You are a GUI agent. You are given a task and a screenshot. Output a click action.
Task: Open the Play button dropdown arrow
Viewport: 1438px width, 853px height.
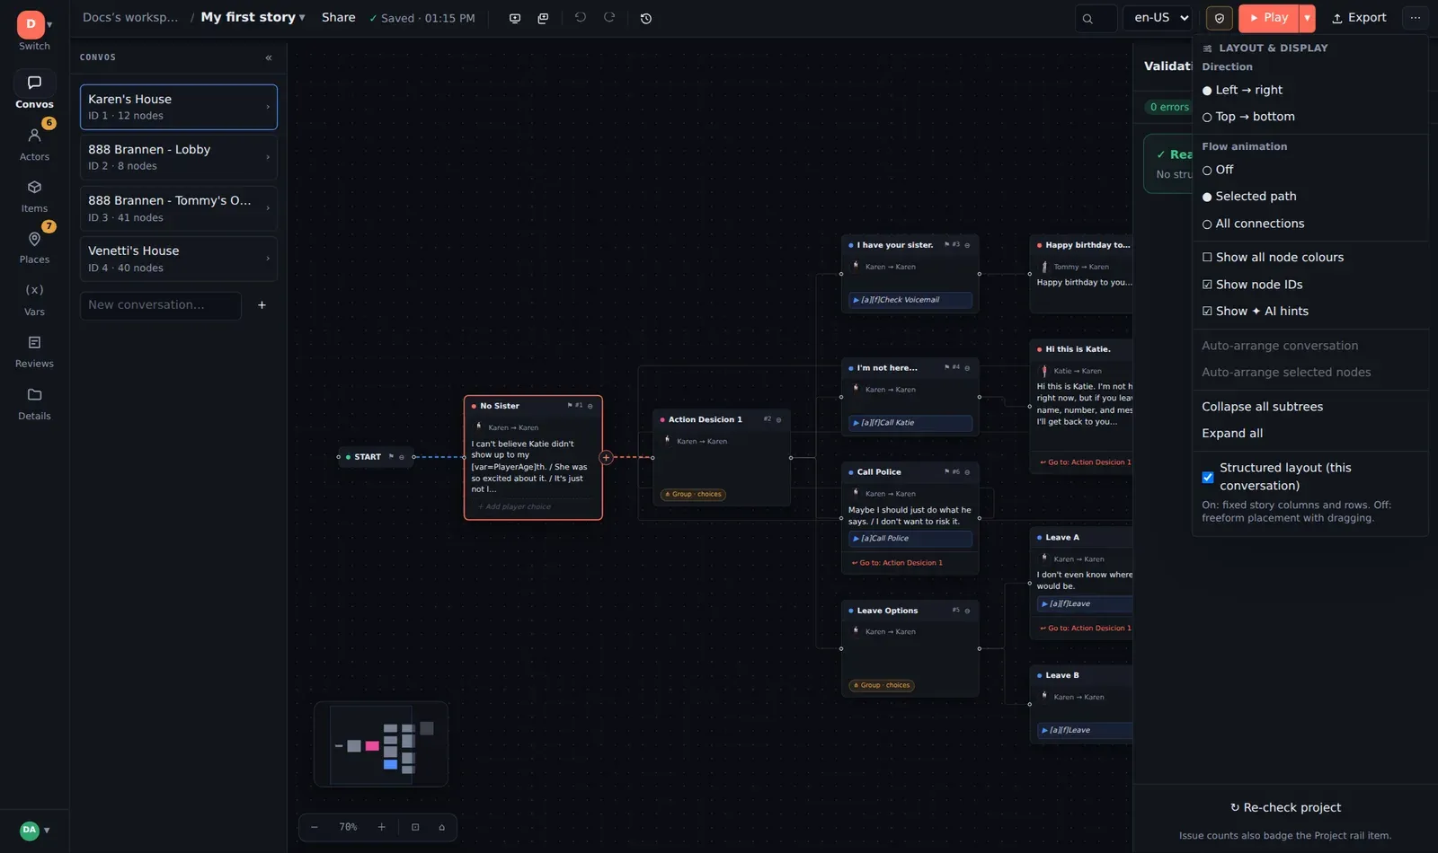pyautogui.click(x=1307, y=18)
